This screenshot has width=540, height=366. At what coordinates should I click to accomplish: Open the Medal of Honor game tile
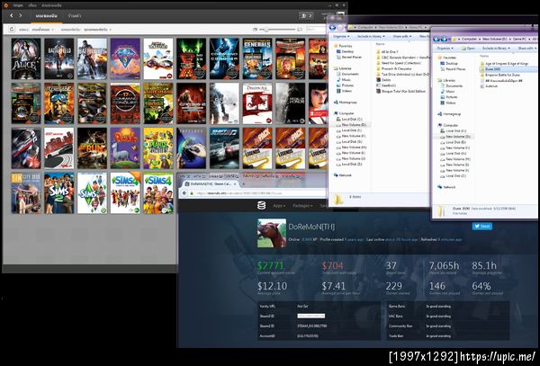click(x=291, y=103)
